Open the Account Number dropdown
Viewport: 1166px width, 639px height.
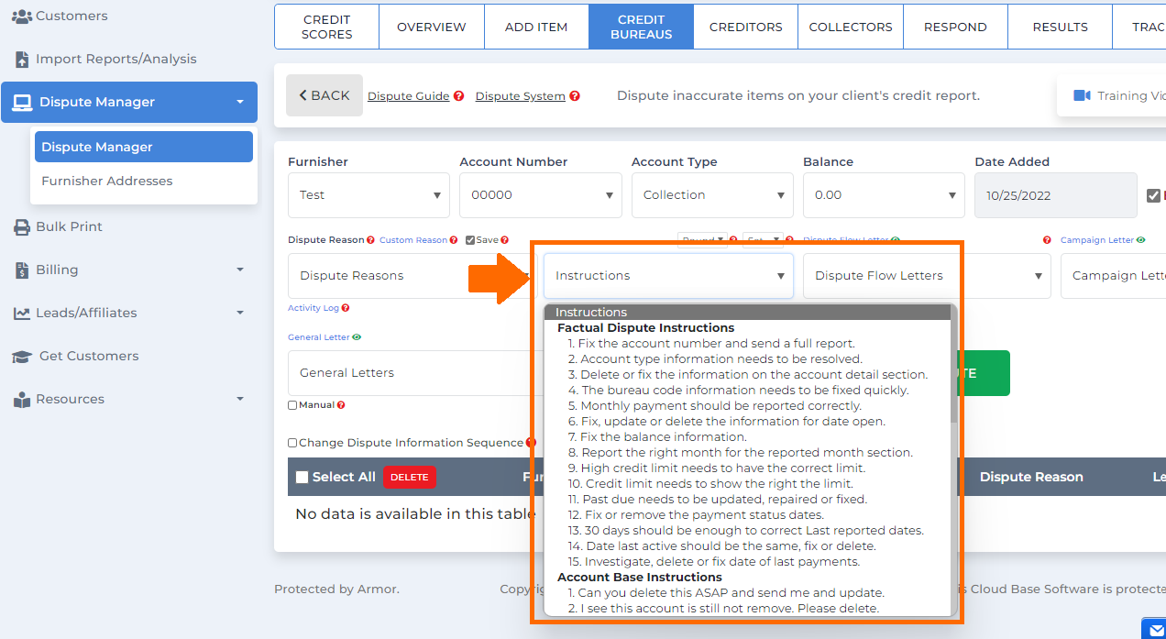click(540, 195)
